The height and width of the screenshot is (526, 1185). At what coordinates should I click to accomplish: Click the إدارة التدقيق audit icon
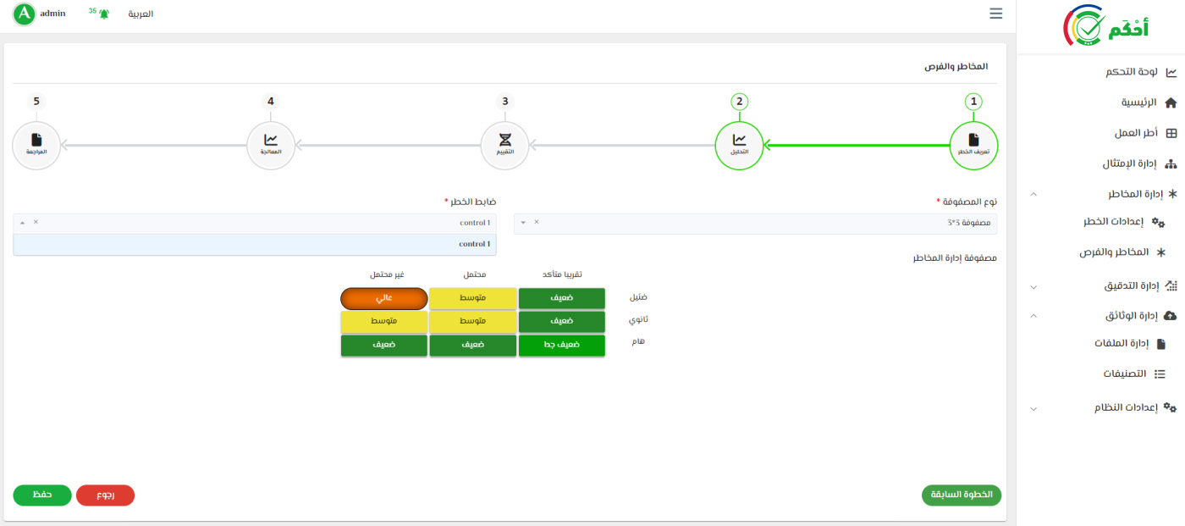(1171, 286)
